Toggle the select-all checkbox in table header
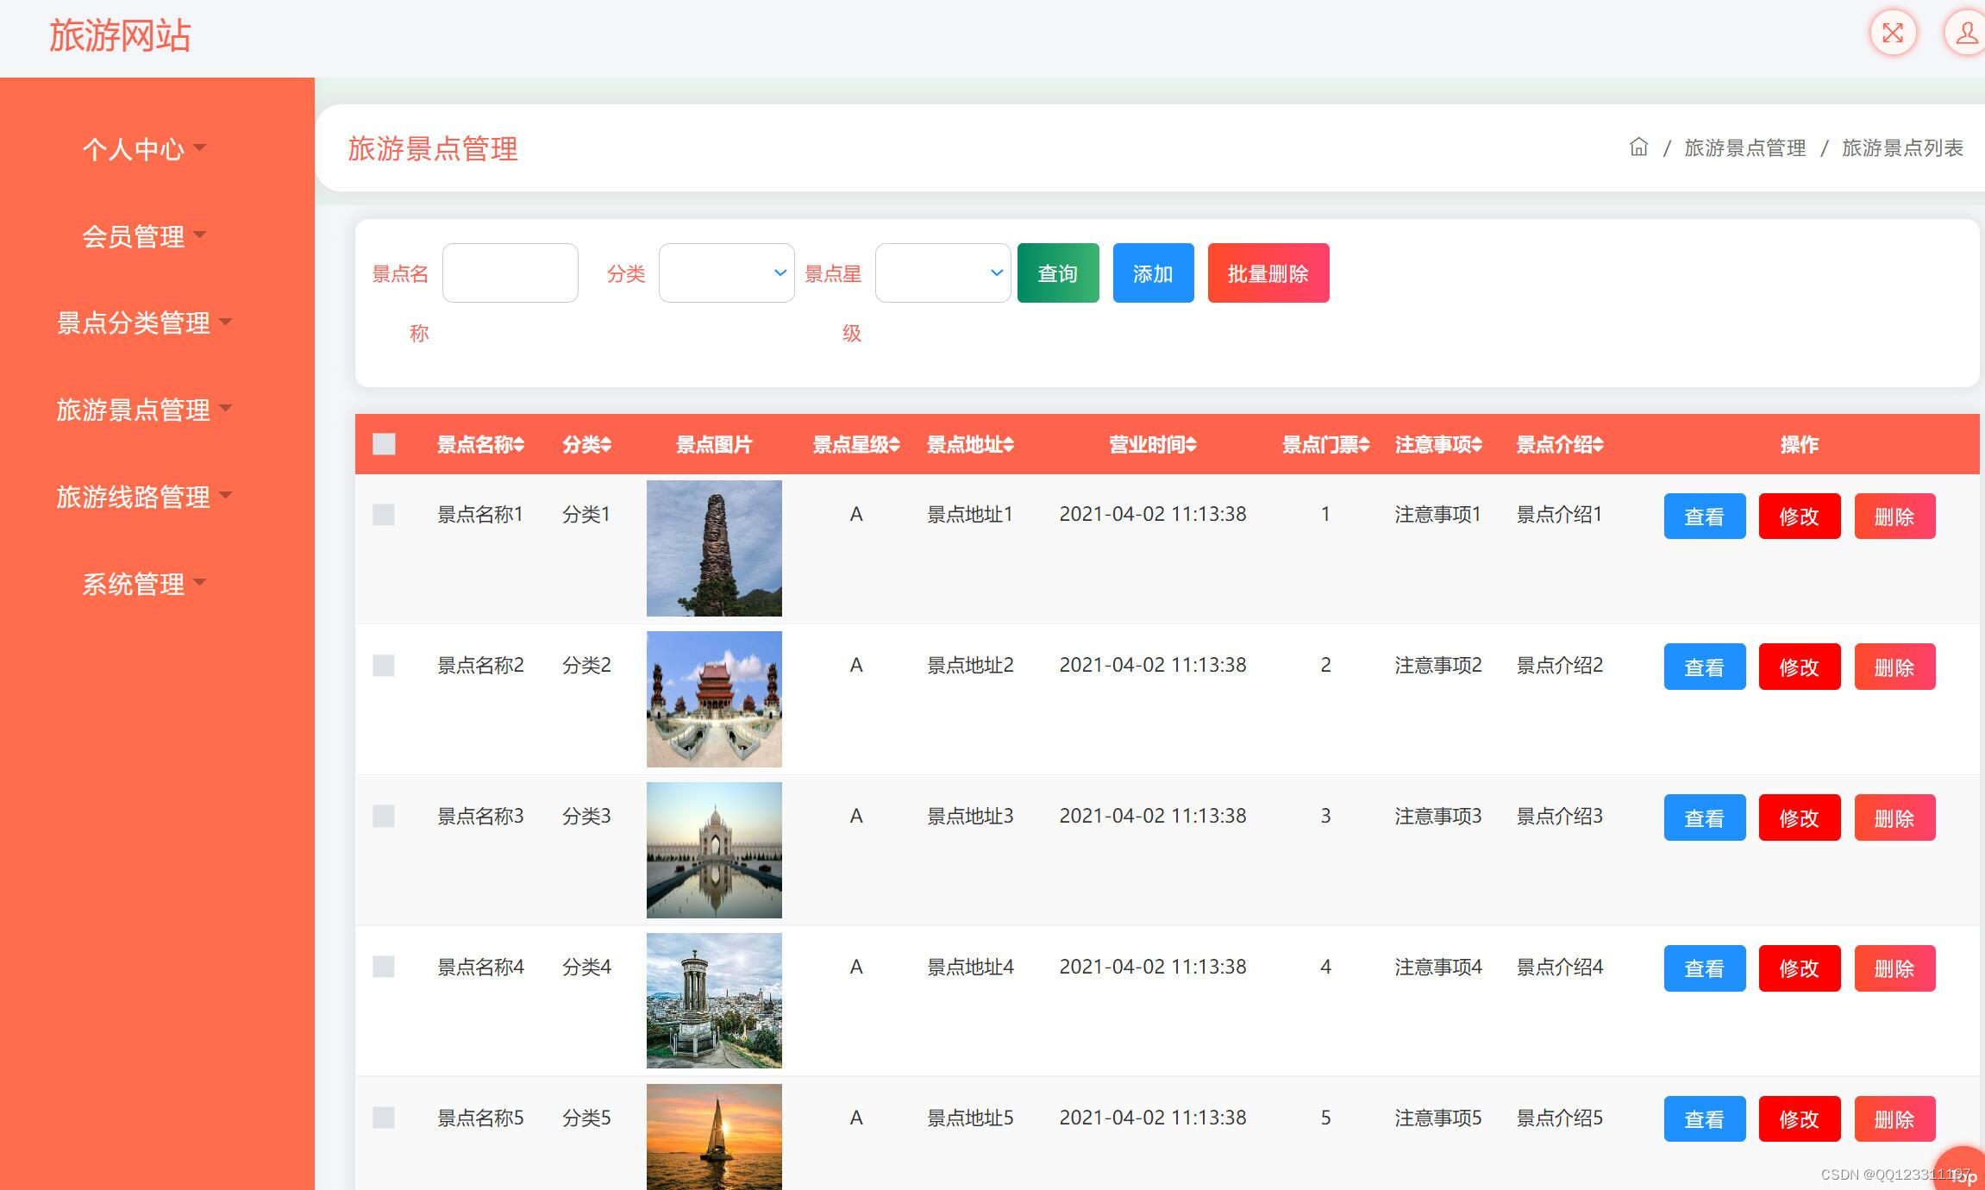This screenshot has width=1985, height=1190. click(x=384, y=444)
